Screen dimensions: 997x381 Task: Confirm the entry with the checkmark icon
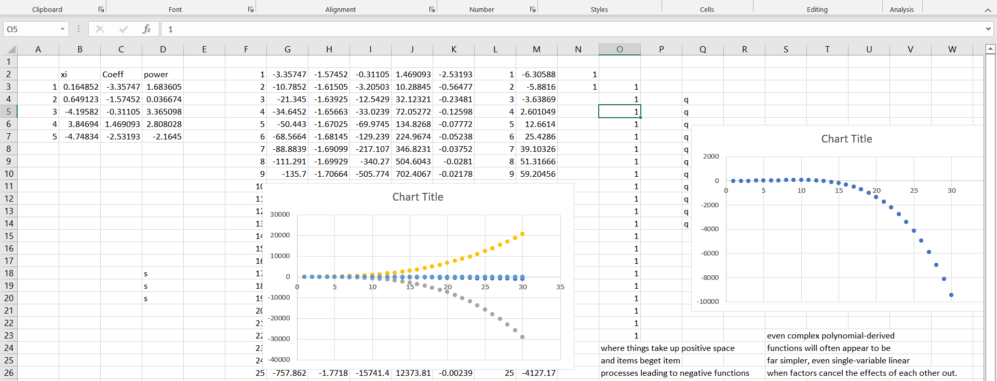(x=124, y=29)
